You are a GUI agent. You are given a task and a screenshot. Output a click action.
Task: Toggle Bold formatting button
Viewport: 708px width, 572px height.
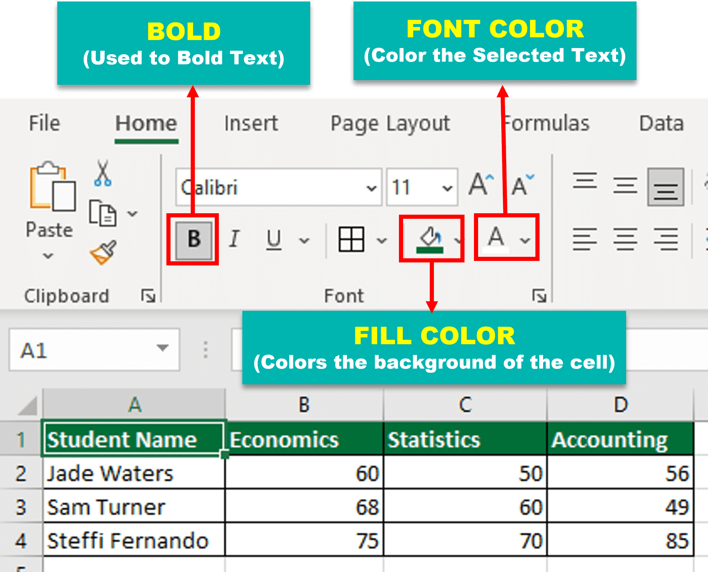pos(194,239)
